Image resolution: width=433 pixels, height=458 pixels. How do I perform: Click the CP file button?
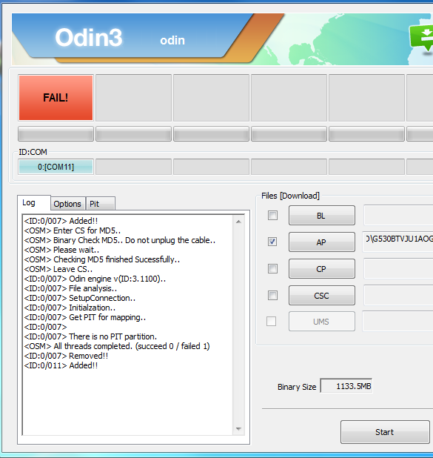[x=322, y=269]
